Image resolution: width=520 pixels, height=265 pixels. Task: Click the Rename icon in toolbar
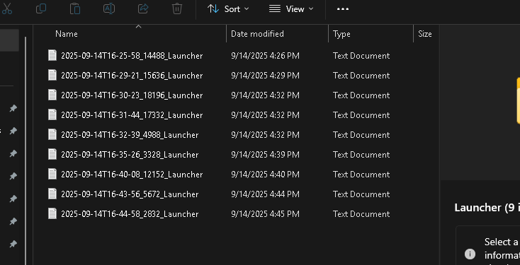pyautogui.click(x=109, y=8)
